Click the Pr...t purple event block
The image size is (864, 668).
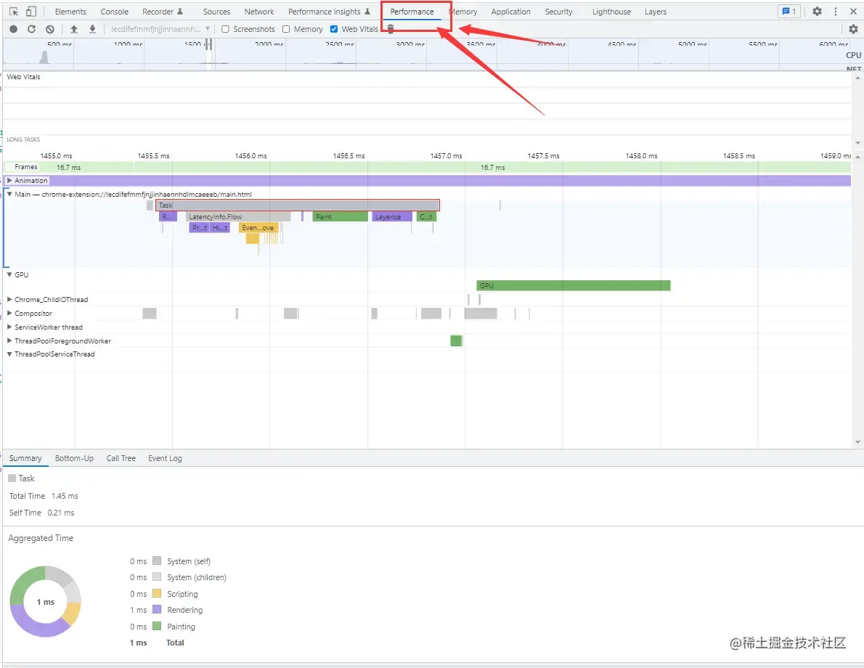tap(199, 228)
